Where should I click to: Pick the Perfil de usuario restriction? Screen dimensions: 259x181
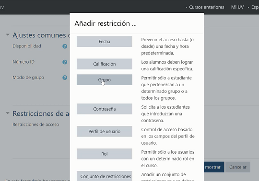tap(105, 131)
